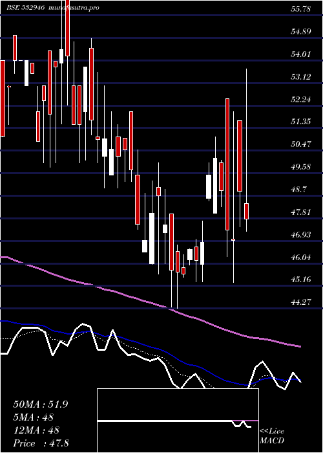
Task: Click the 5MA : 48 reading
Action: (34, 417)
